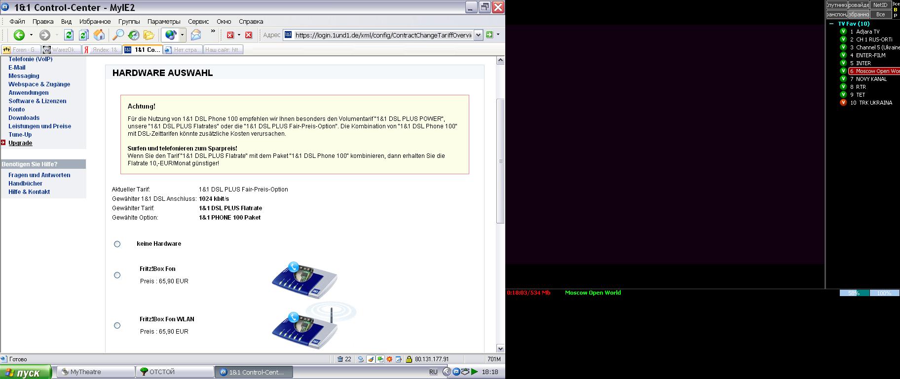Switch to MyTheatre taskbar button
Image resolution: width=900 pixels, height=379 pixels.
tap(96, 372)
